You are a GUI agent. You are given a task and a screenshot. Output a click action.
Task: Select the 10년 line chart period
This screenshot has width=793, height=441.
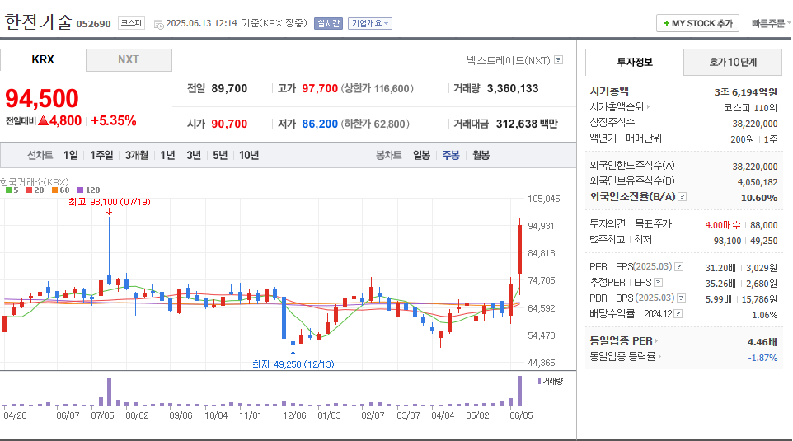tap(249, 155)
